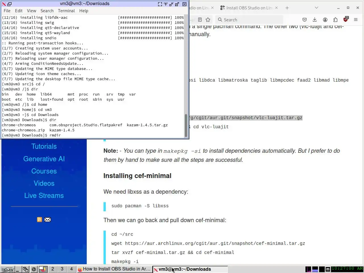Open the Tutorials sidebar link
The height and width of the screenshot is (273, 364).
(44, 146)
